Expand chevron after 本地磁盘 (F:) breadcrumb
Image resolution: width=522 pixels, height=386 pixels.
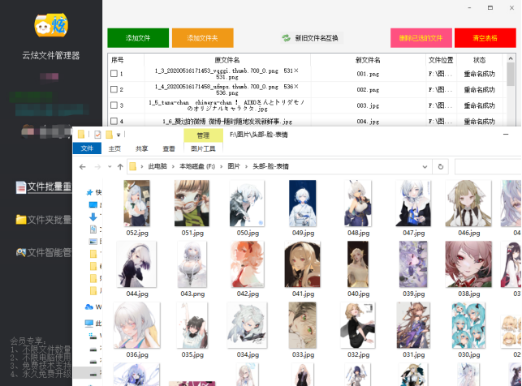click(222, 166)
